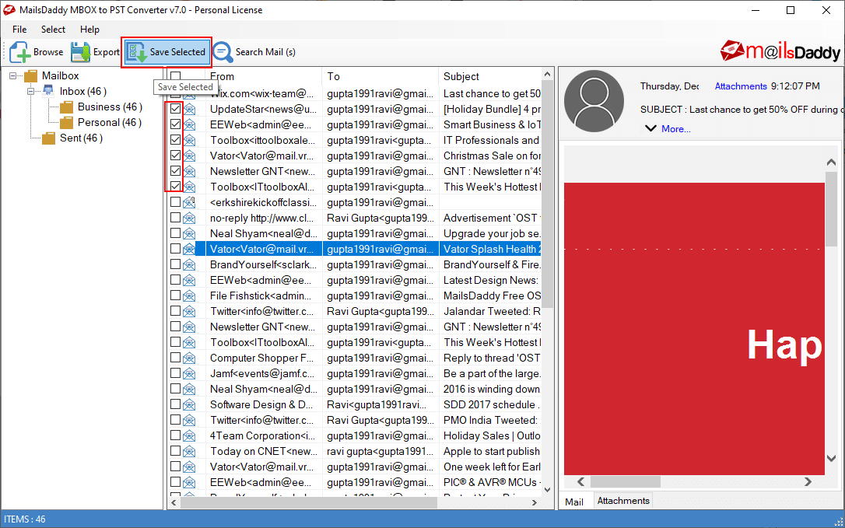Viewport: 845px width, 528px height.
Task: Collapse the Mailbox tree node
Action: pos(13,76)
